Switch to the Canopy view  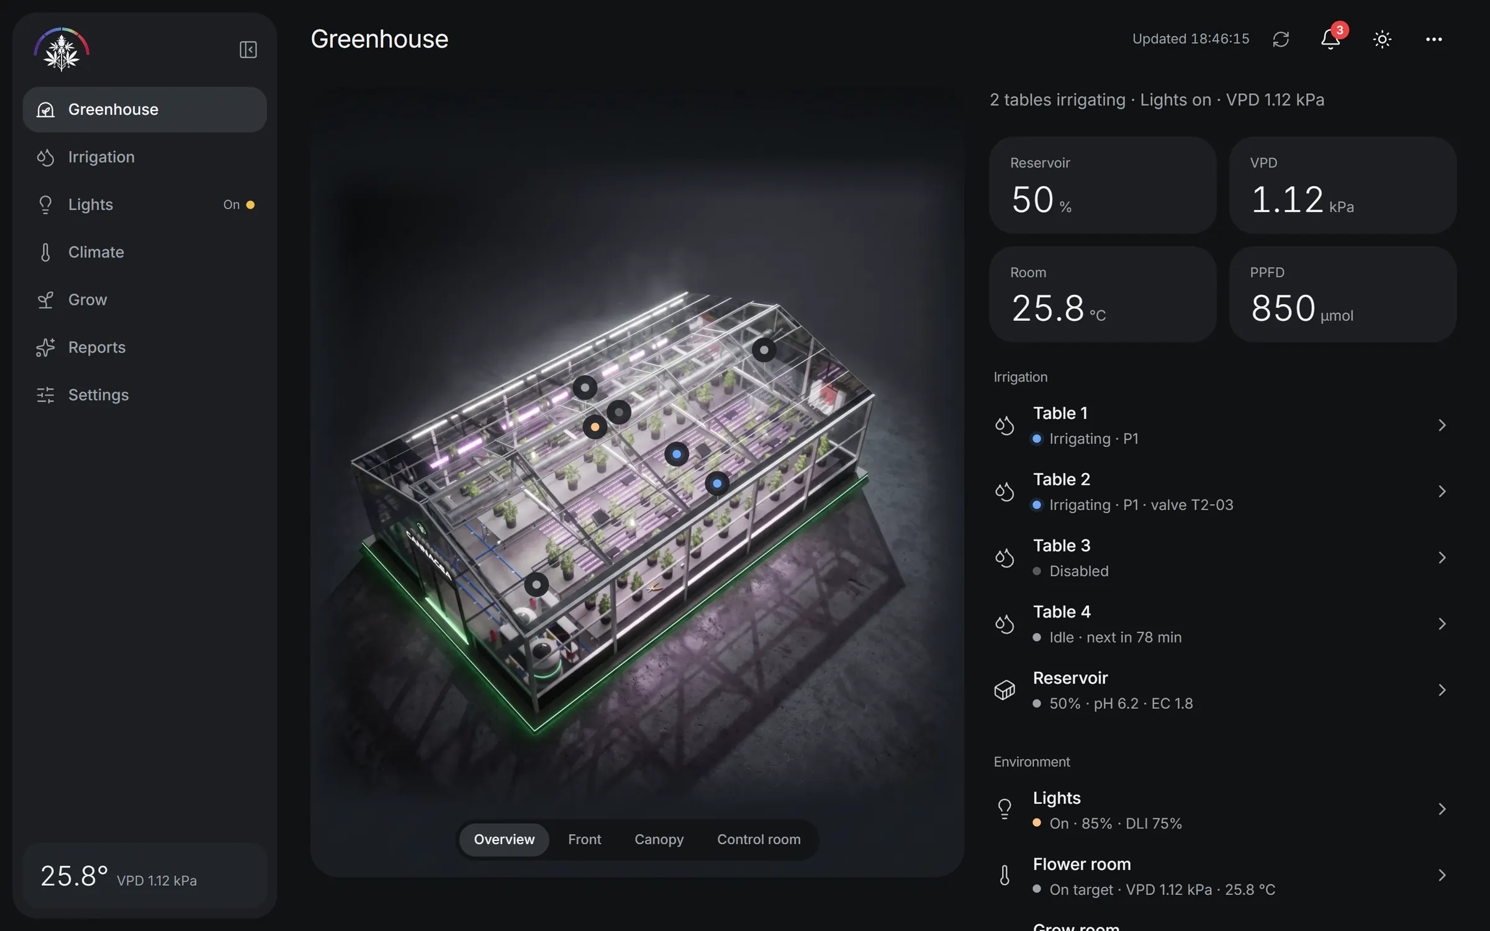coord(659,839)
